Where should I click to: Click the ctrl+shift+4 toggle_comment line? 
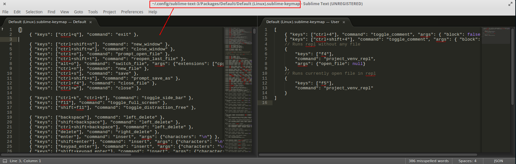(x=383, y=39)
